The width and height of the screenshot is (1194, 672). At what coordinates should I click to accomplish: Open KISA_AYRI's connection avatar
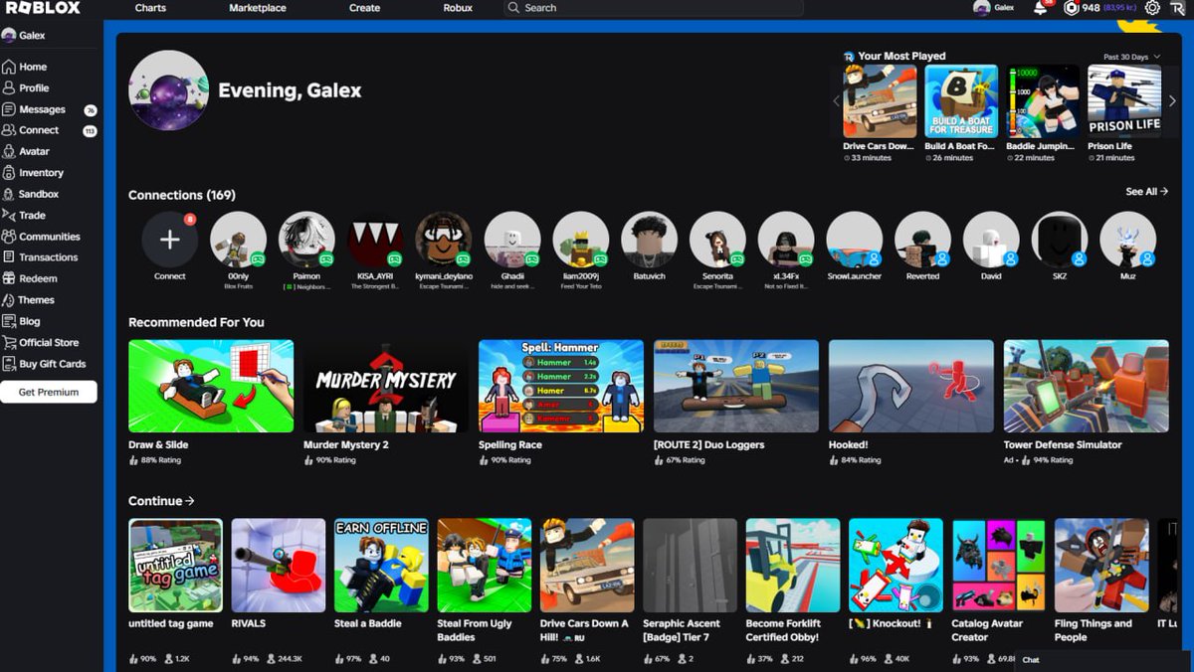point(375,240)
